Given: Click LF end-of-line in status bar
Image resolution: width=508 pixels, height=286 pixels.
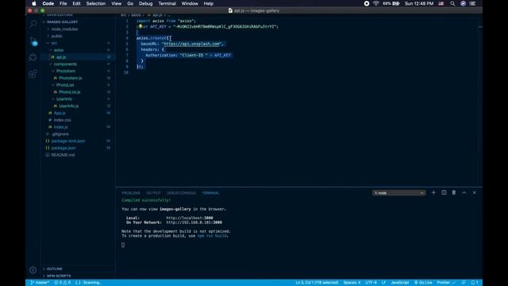Looking at the screenshot, I should 383,283.
